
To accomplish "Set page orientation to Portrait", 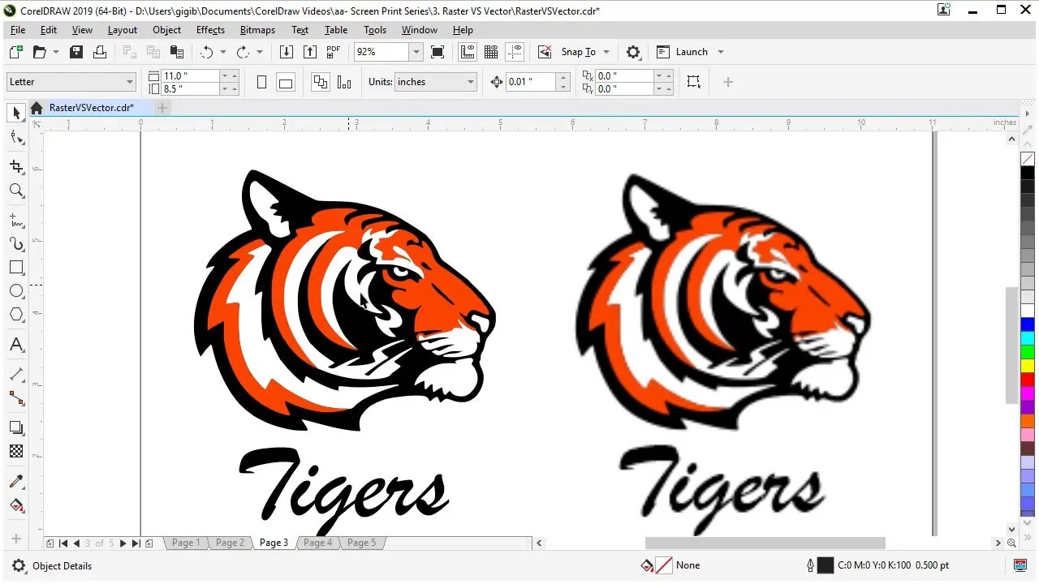I will point(261,82).
